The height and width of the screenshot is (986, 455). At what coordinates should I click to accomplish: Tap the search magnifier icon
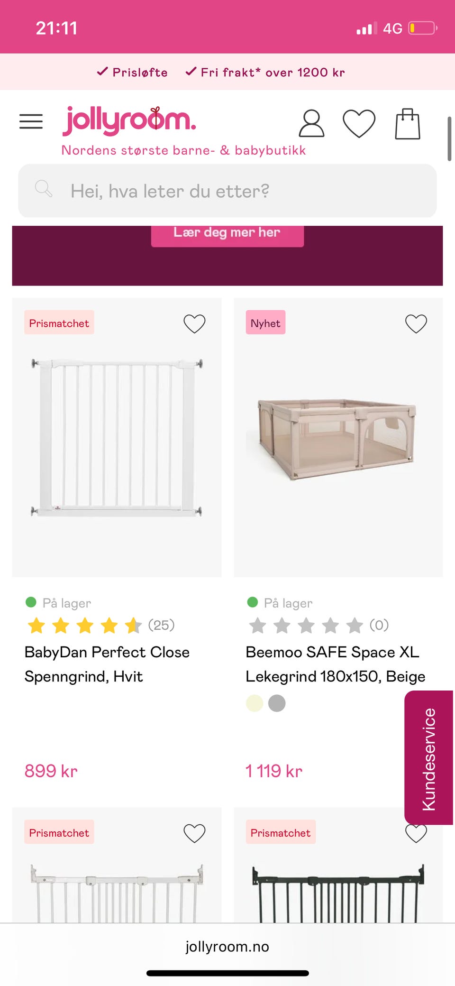pyautogui.click(x=44, y=189)
